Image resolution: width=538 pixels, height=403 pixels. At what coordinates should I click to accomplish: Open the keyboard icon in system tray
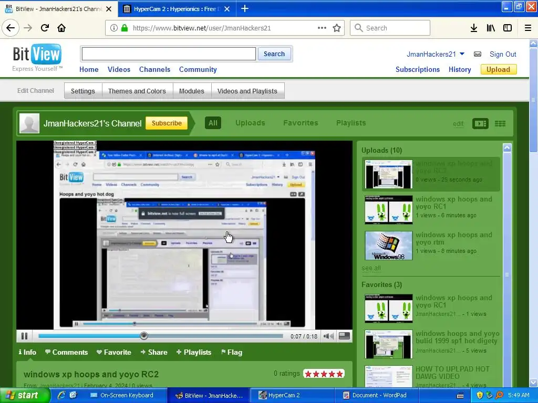[460, 396]
